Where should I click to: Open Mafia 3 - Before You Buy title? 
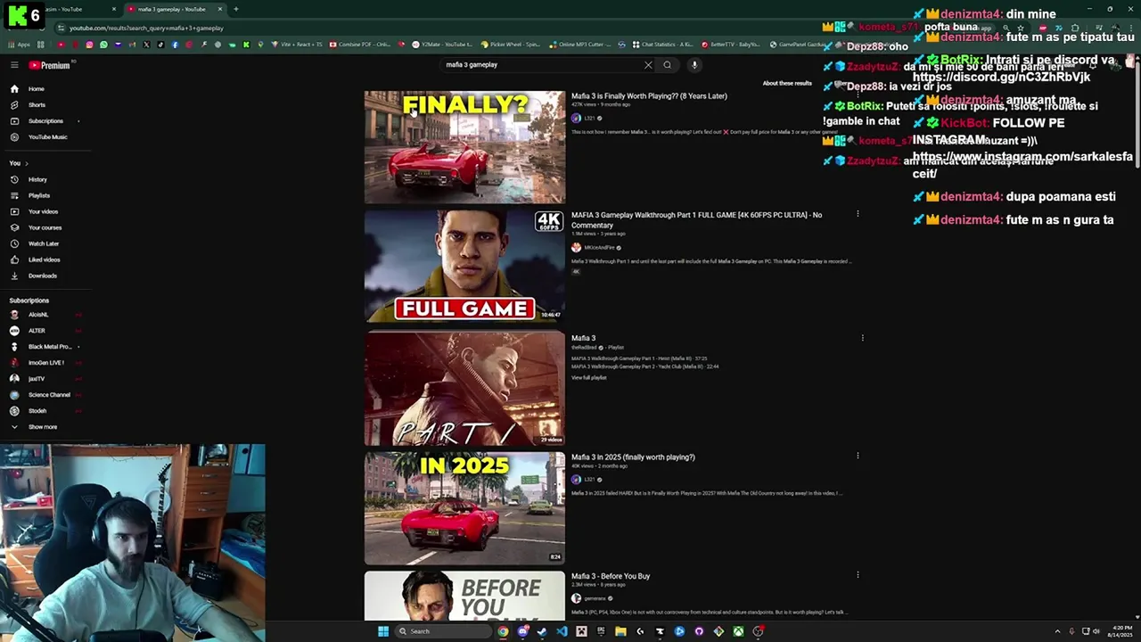[611, 577]
